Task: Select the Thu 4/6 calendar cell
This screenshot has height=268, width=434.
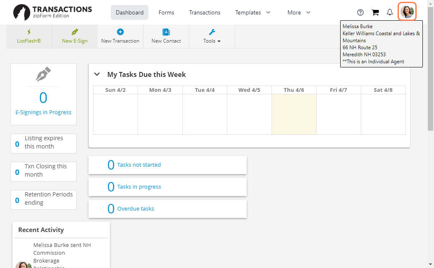Action: click(294, 114)
